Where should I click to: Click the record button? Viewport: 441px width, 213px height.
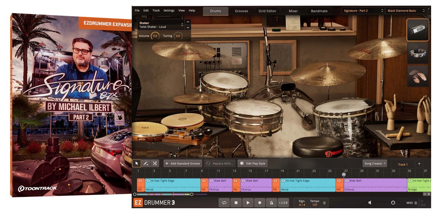coord(259,203)
